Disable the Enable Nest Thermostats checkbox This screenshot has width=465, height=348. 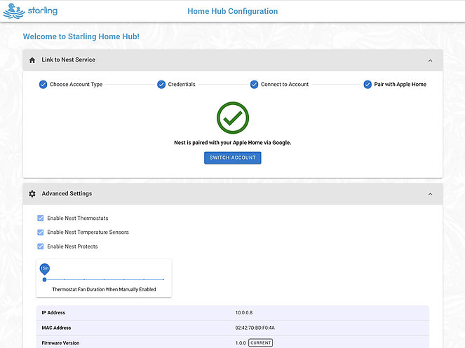point(41,218)
